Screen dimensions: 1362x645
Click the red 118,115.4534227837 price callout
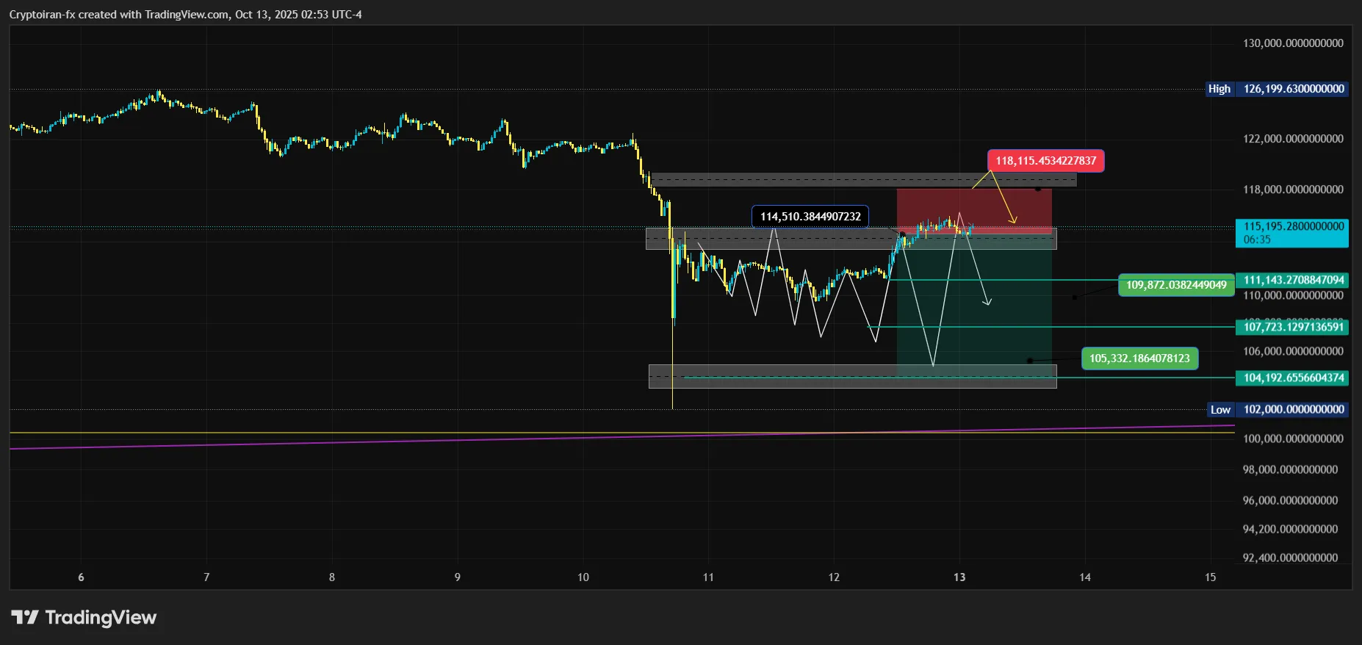pos(1045,161)
